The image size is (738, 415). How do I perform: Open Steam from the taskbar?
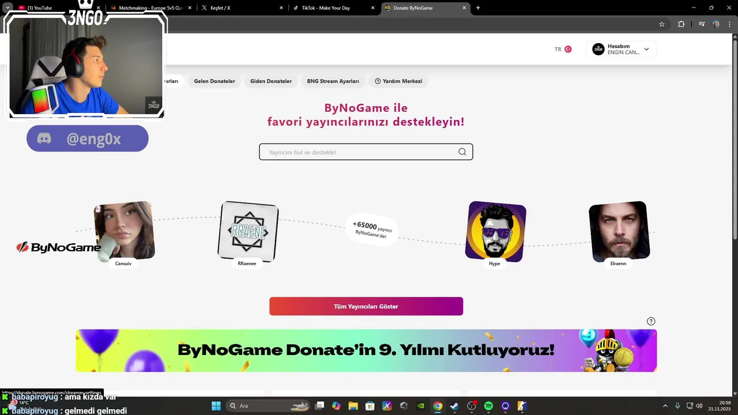(x=454, y=406)
